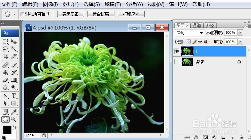The image size is (251, 140).
Task: Select the Brush tool
Action: point(14,65)
